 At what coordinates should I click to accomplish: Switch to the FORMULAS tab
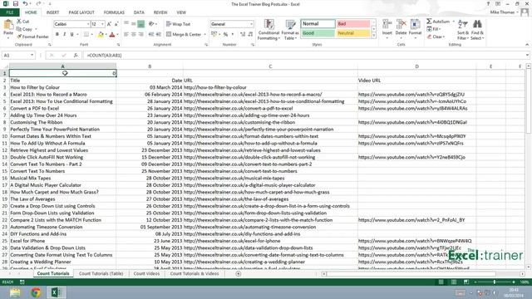(114, 12)
